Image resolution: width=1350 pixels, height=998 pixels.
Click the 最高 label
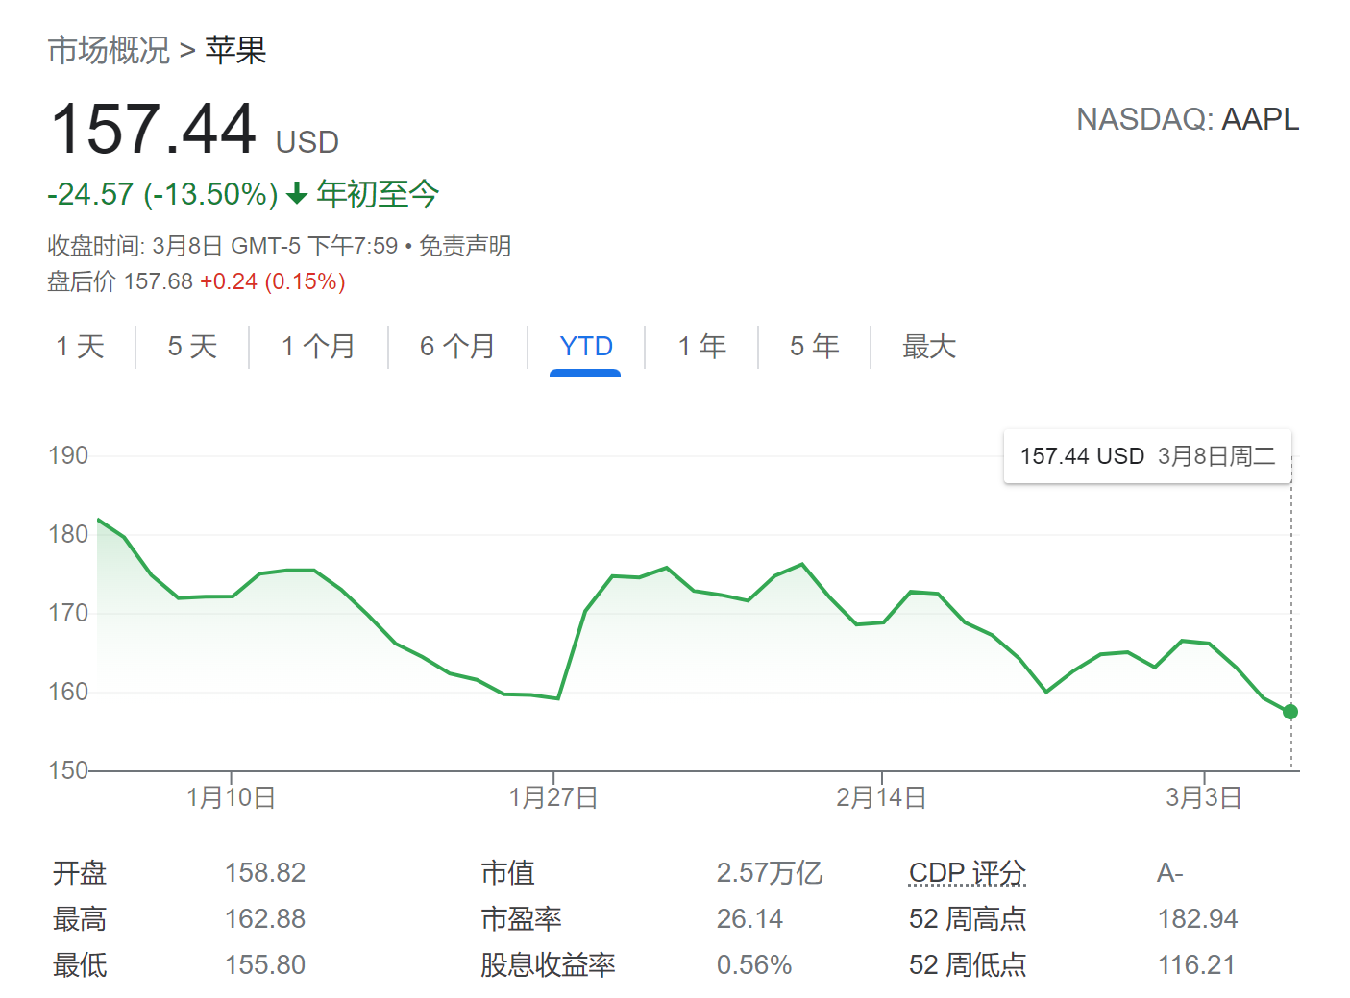coord(80,918)
